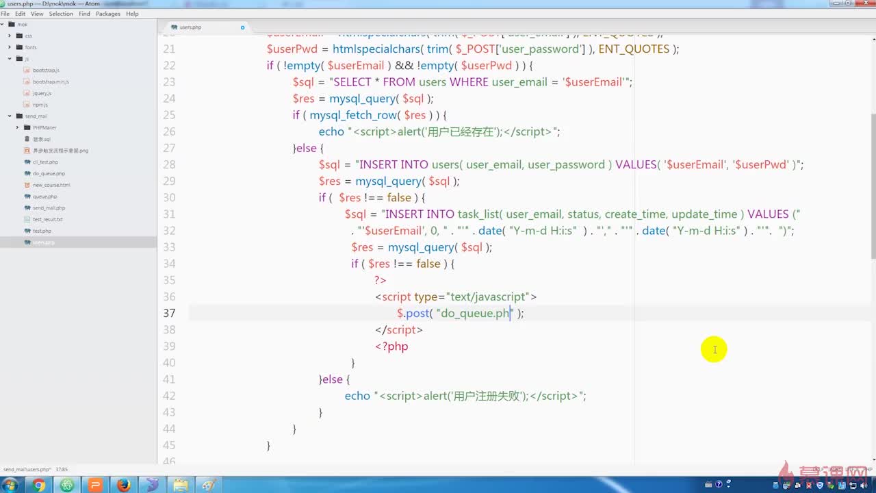Click the new_course.html file icon
This screenshot has width=876, height=493.
click(x=27, y=185)
